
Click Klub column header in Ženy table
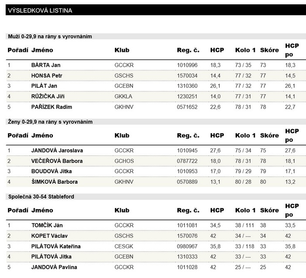pyautogui.click(x=122, y=135)
